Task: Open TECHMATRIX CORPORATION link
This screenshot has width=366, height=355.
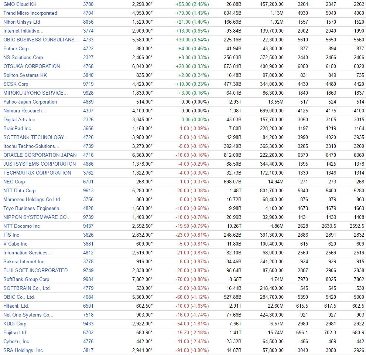Action: point(37,173)
